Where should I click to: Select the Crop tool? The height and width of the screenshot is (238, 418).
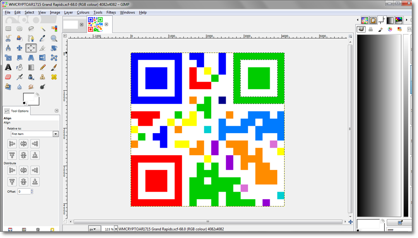click(43, 48)
